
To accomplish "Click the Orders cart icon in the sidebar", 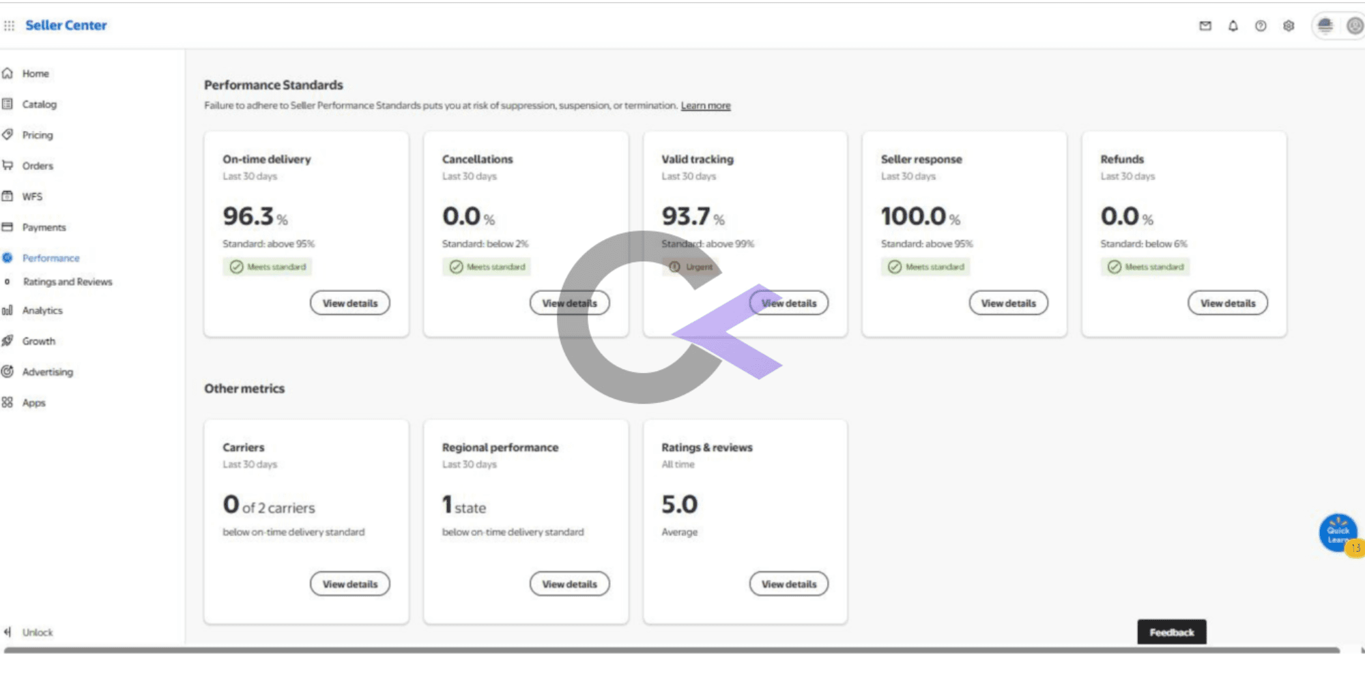I will pyautogui.click(x=8, y=165).
